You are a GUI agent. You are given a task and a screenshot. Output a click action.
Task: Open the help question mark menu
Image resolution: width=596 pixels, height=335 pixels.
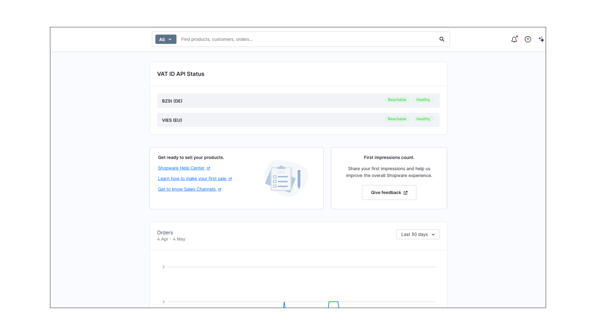(528, 39)
